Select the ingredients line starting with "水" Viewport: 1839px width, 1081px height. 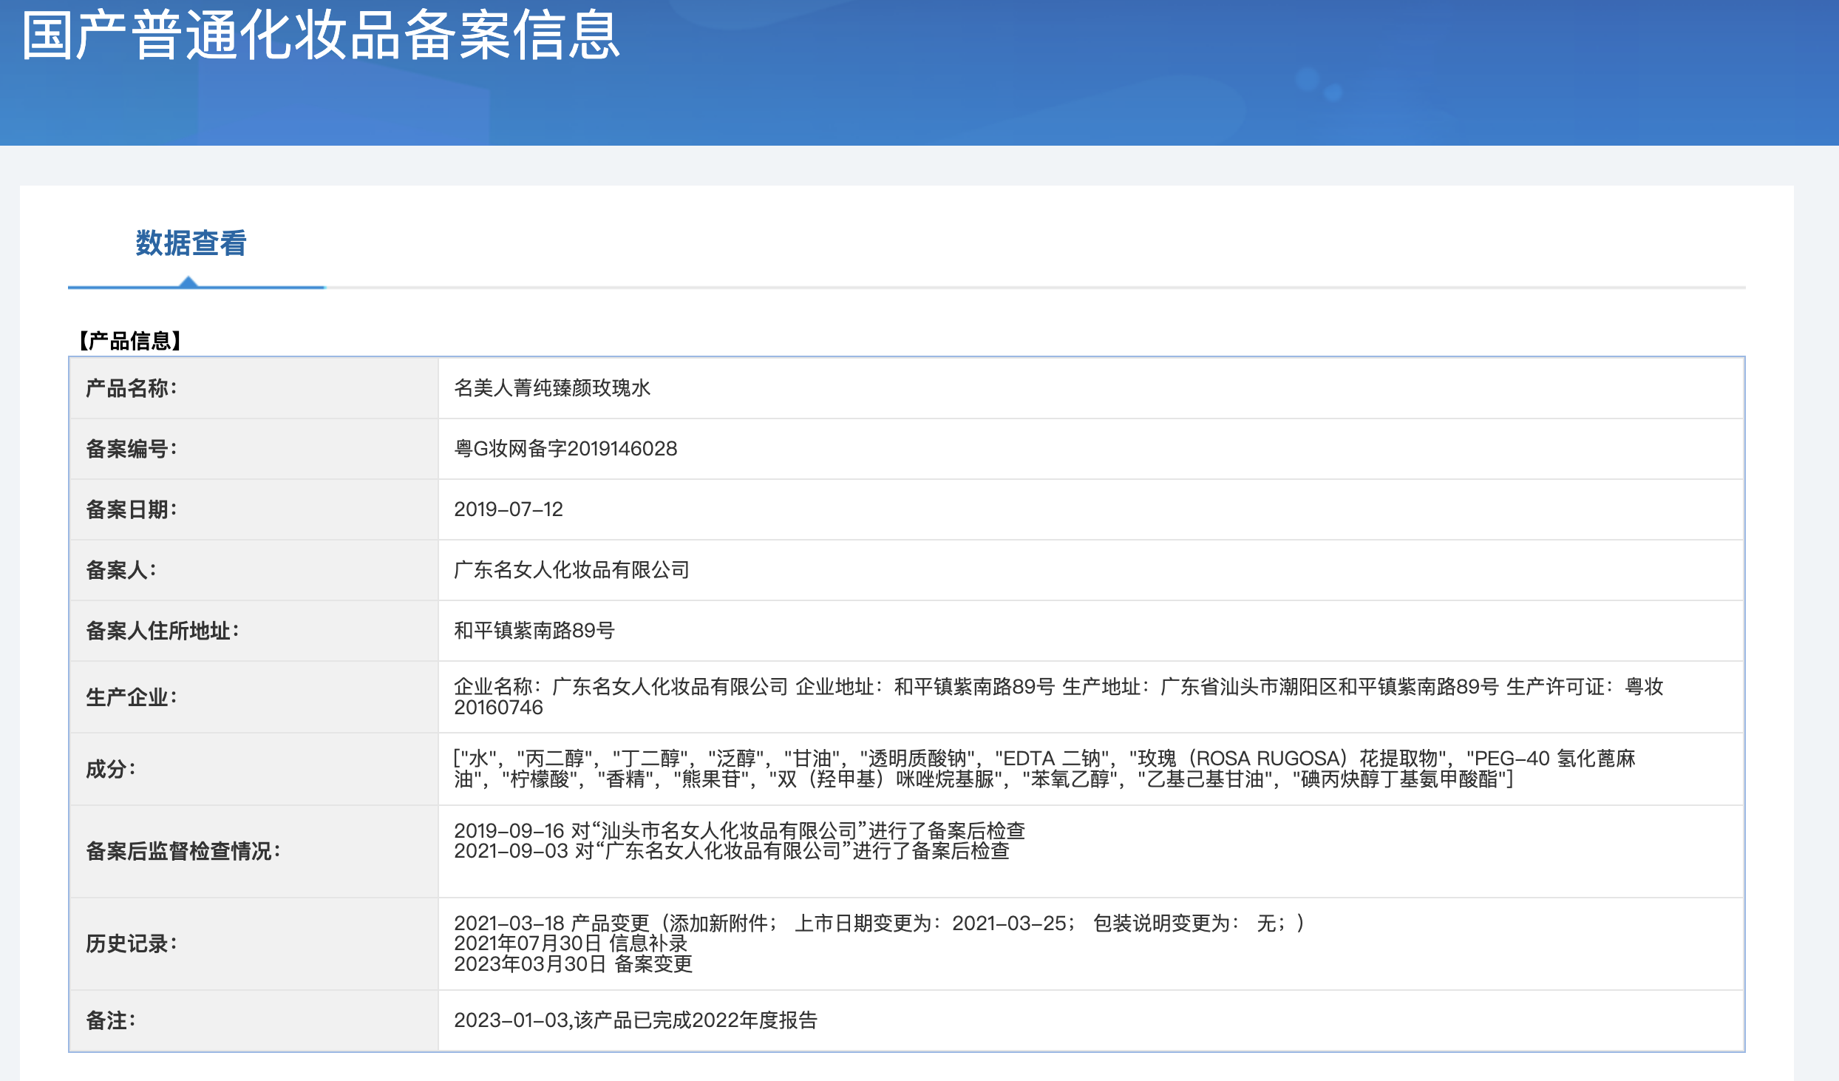[1044, 759]
